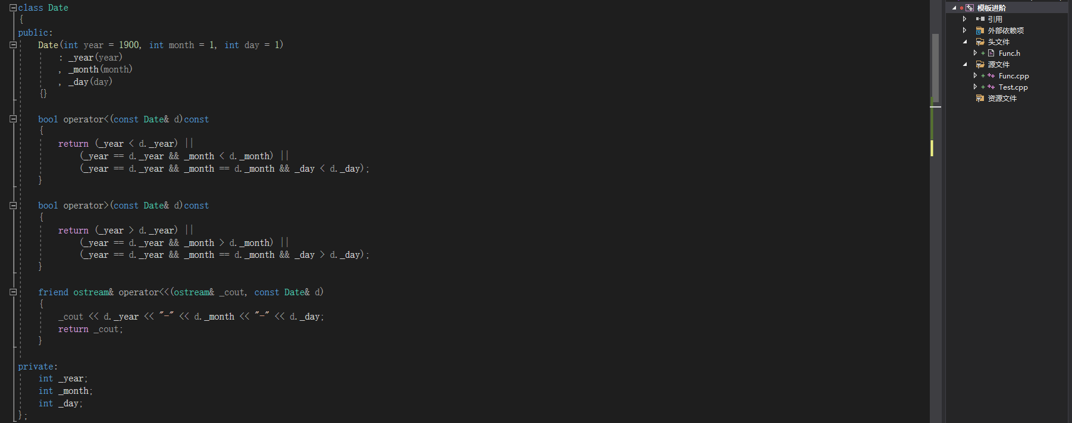Click the 头文件 filter folder icon
The width and height of the screenshot is (1072, 423).
(980, 42)
